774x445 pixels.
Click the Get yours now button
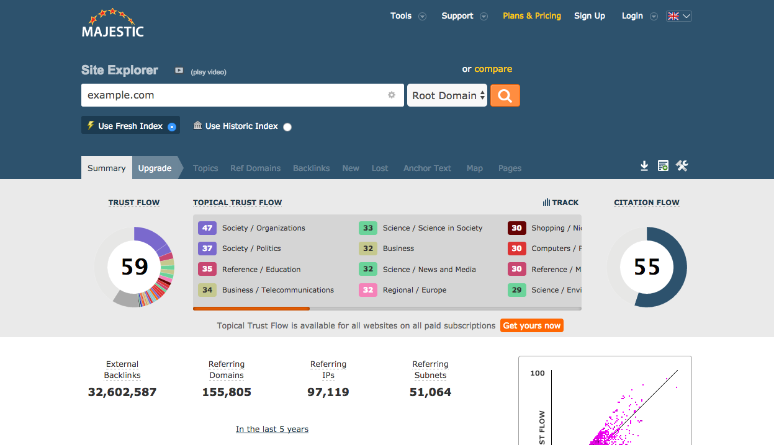coord(531,325)
